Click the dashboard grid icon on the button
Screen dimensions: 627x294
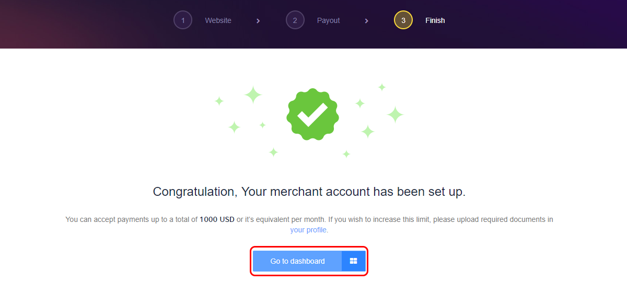[354, 261]
